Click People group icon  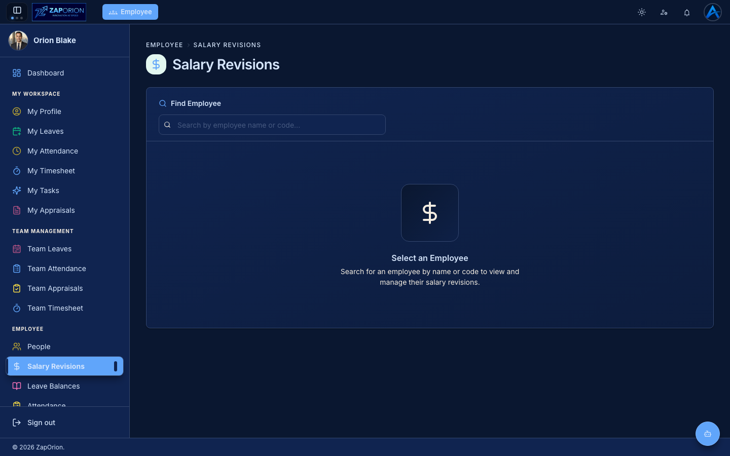[17, 347]
